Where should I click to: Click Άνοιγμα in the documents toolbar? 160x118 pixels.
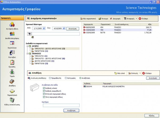click(x=103, y=19)
